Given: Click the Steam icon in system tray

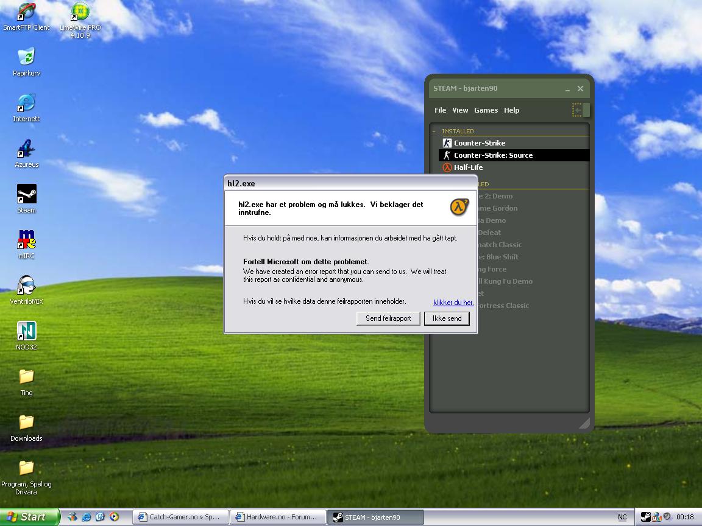Looking at the screenshot, I should tap(645, 517).
